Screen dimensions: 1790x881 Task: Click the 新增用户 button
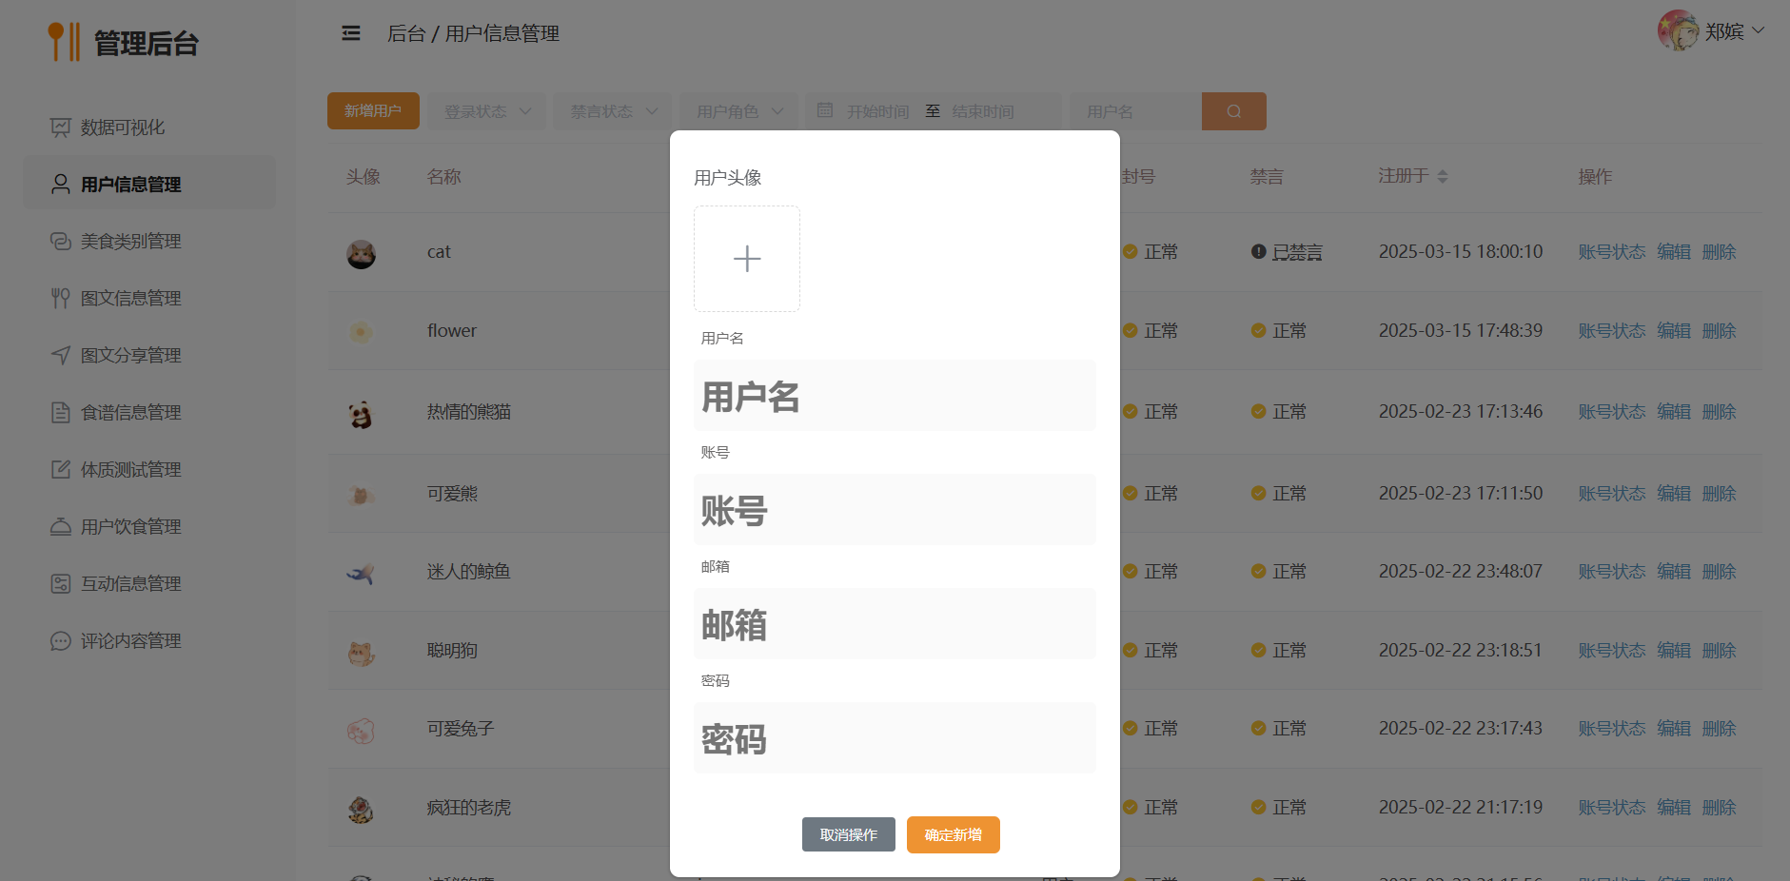(373, 111)
